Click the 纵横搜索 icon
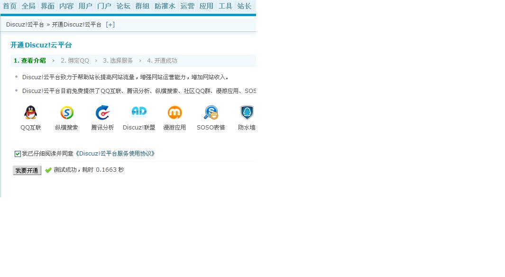505x277 pixels. pos(67,112)
